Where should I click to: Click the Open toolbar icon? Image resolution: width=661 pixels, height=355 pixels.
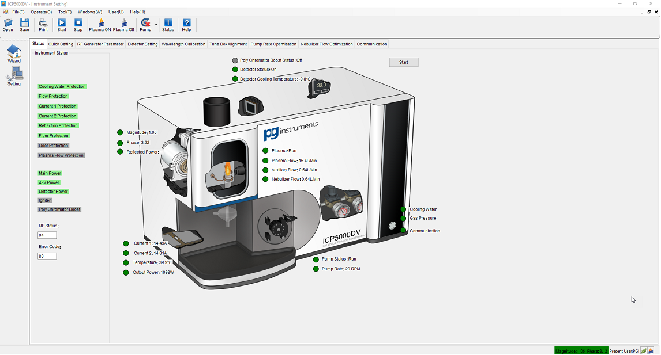pyautogui.click(x=8, y=25)
